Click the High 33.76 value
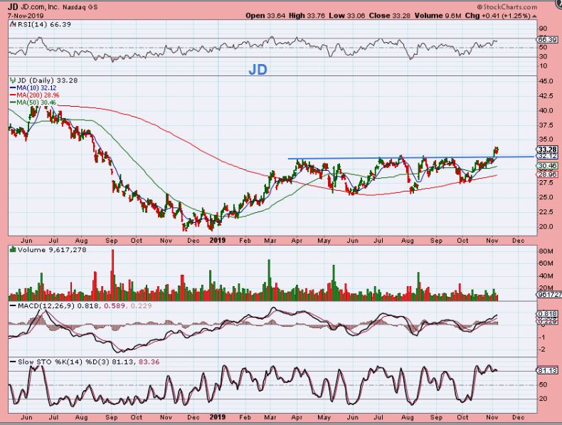 307,16
